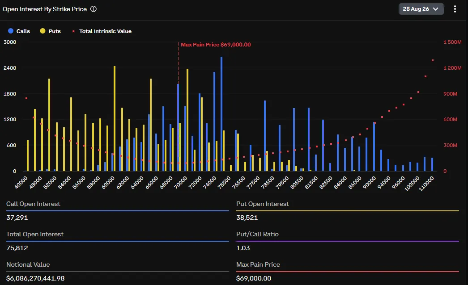This screenshot has width=468, height=285.
Task: Click the Open Interest By Strike Price title
Action: coord(45,9)
